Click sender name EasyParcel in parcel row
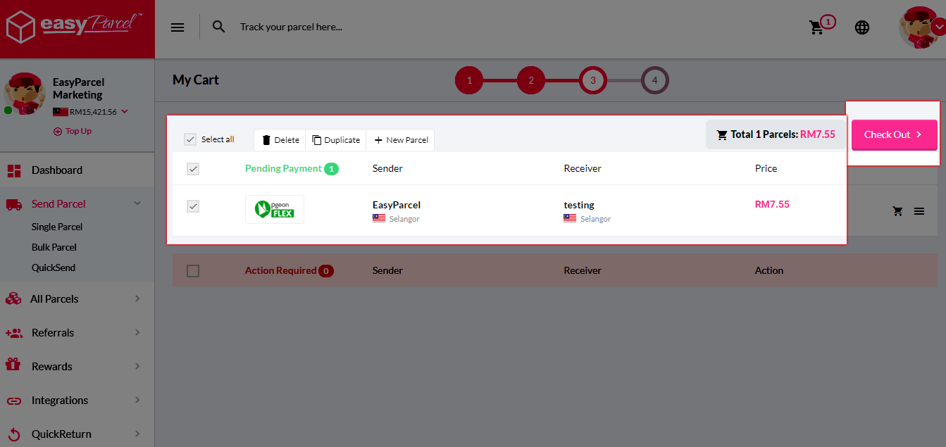Viewport: 946px width, 447px height. point(397,205)
